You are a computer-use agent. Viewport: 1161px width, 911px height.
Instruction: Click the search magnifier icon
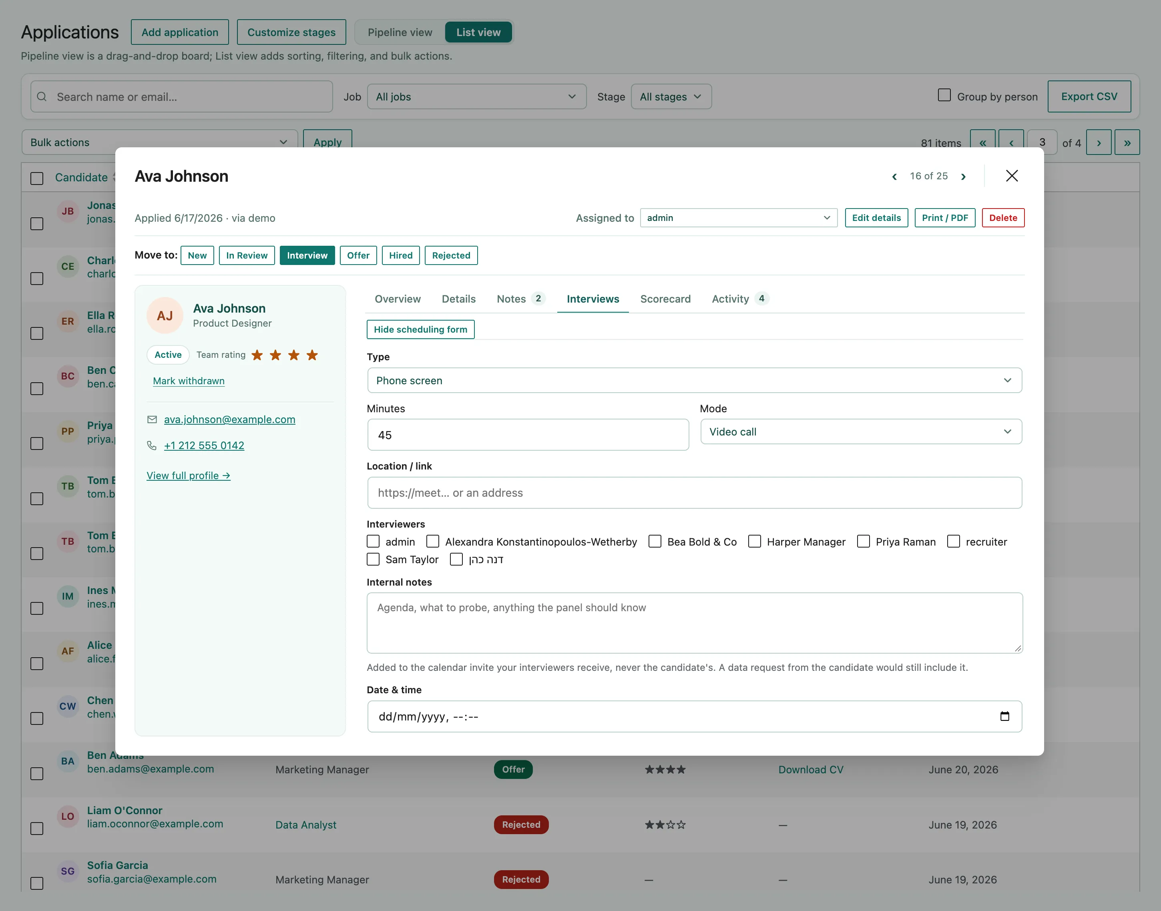coord(42,96)
